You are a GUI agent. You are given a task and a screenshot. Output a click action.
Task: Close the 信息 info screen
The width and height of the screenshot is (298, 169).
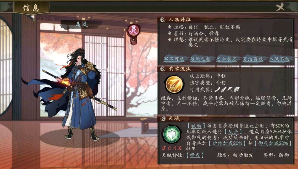tap(280, 7)
